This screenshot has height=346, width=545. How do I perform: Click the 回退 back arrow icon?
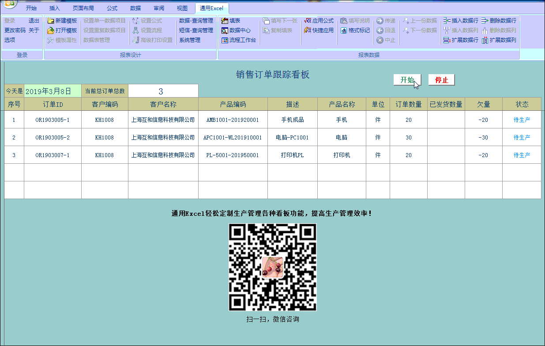[x=380, y=30]
